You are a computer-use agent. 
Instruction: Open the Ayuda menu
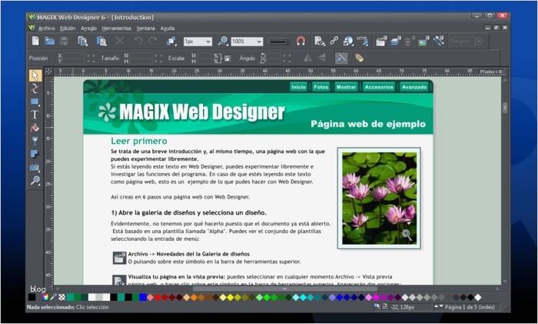[168, 28]
